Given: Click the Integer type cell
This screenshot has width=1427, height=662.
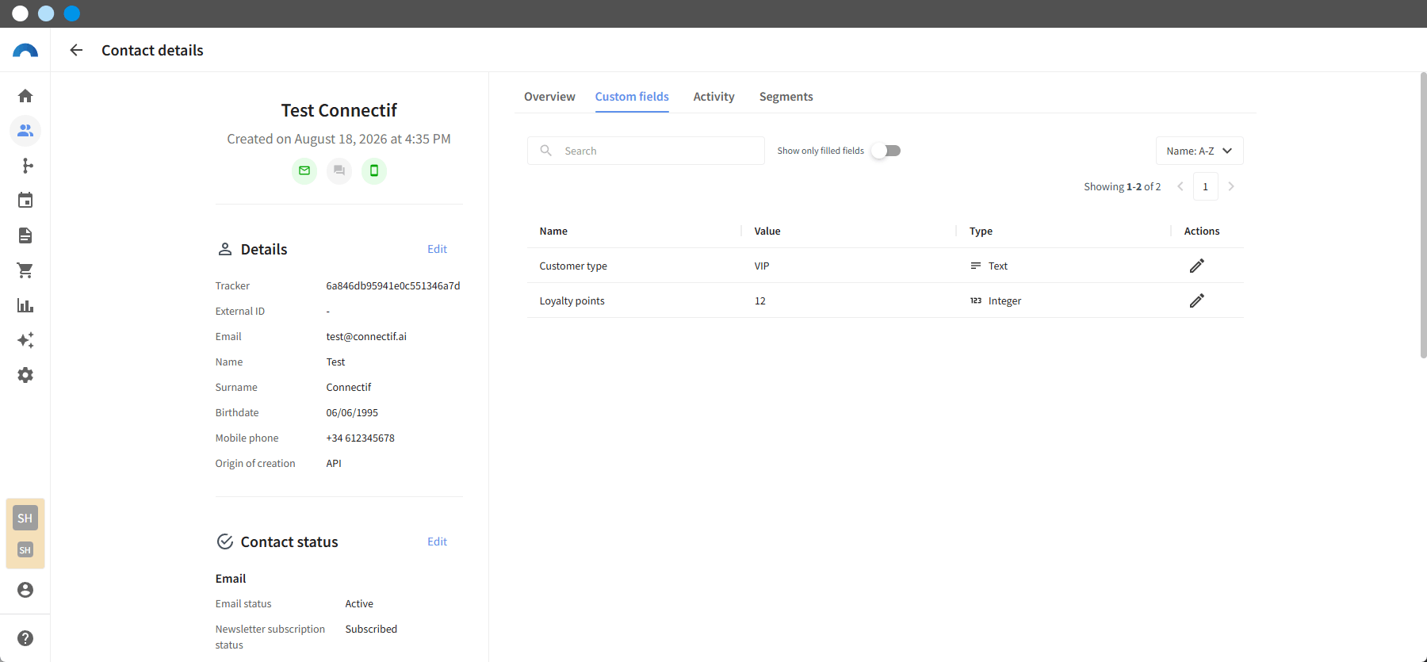Looking at the screenshot, I should tap(996, 300).
